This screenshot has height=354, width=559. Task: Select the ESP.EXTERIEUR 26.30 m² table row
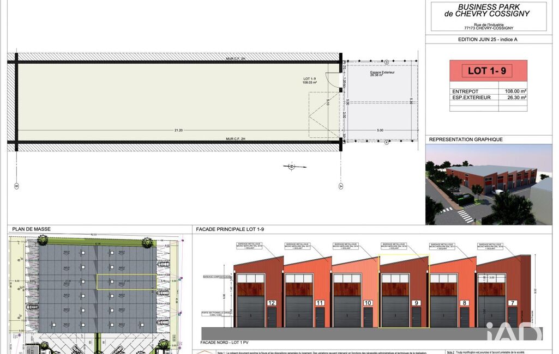(x=488, y=97)
